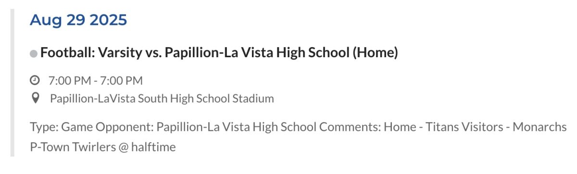Click the Papillion-LaVista South High School Stadium location
The image size is (577, 174).
click(162, 99)
